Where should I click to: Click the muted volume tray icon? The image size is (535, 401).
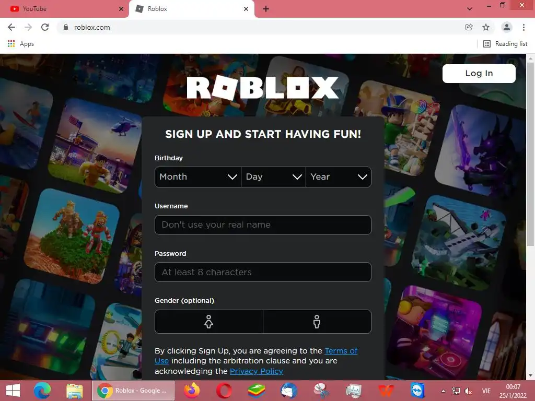469,392
